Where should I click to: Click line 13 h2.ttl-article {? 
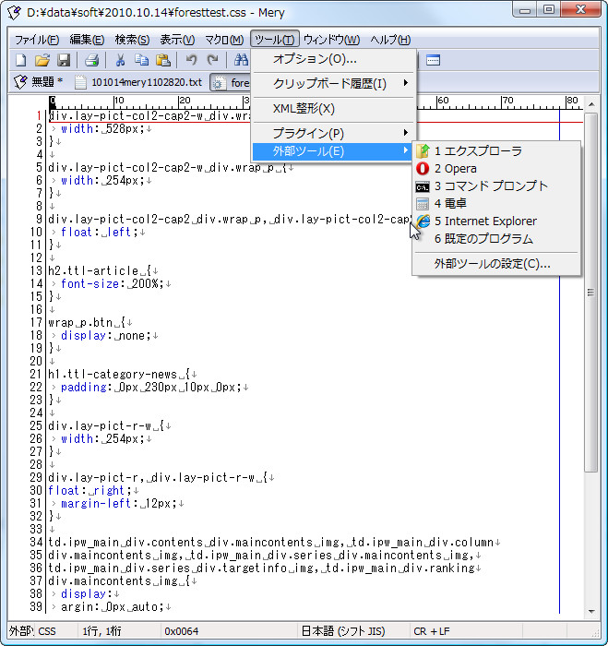coord(100,270)
